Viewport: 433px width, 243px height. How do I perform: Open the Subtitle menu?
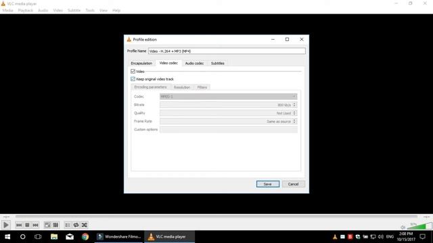tap(74, 11)
